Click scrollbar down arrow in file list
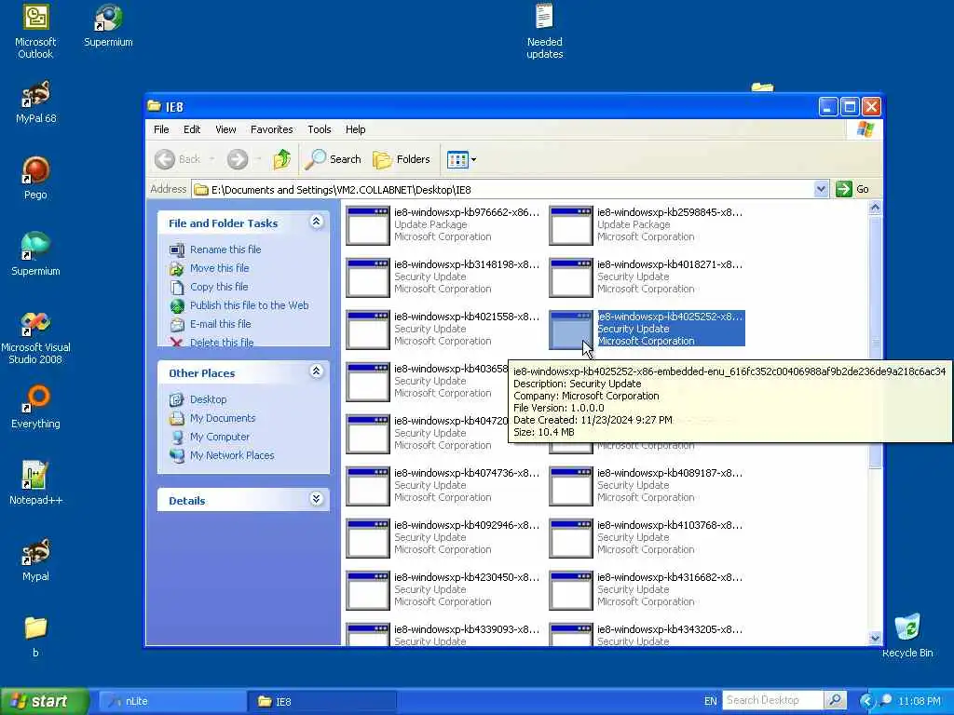Viewport: 954px width, 715px height. 875,638
